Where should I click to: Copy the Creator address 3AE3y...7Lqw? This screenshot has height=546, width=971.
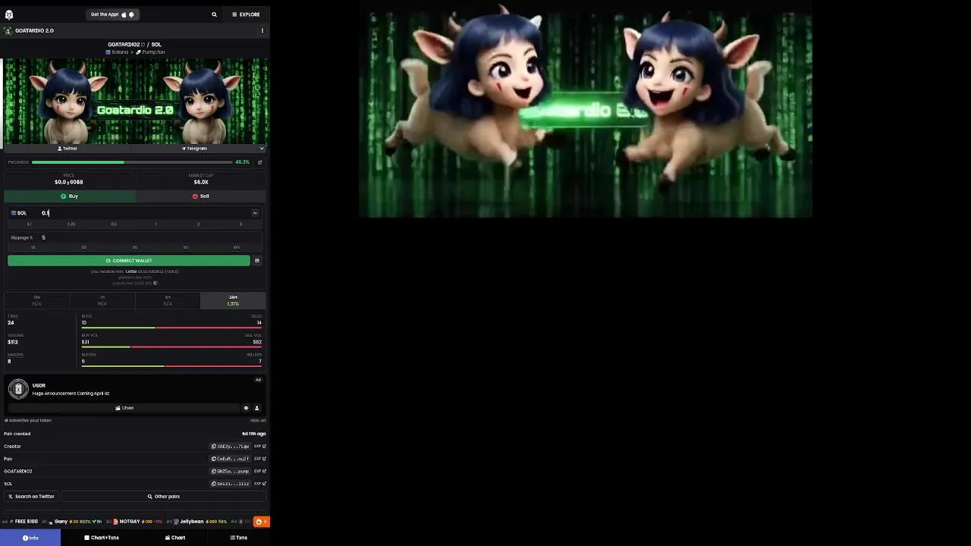pos(230,447)
